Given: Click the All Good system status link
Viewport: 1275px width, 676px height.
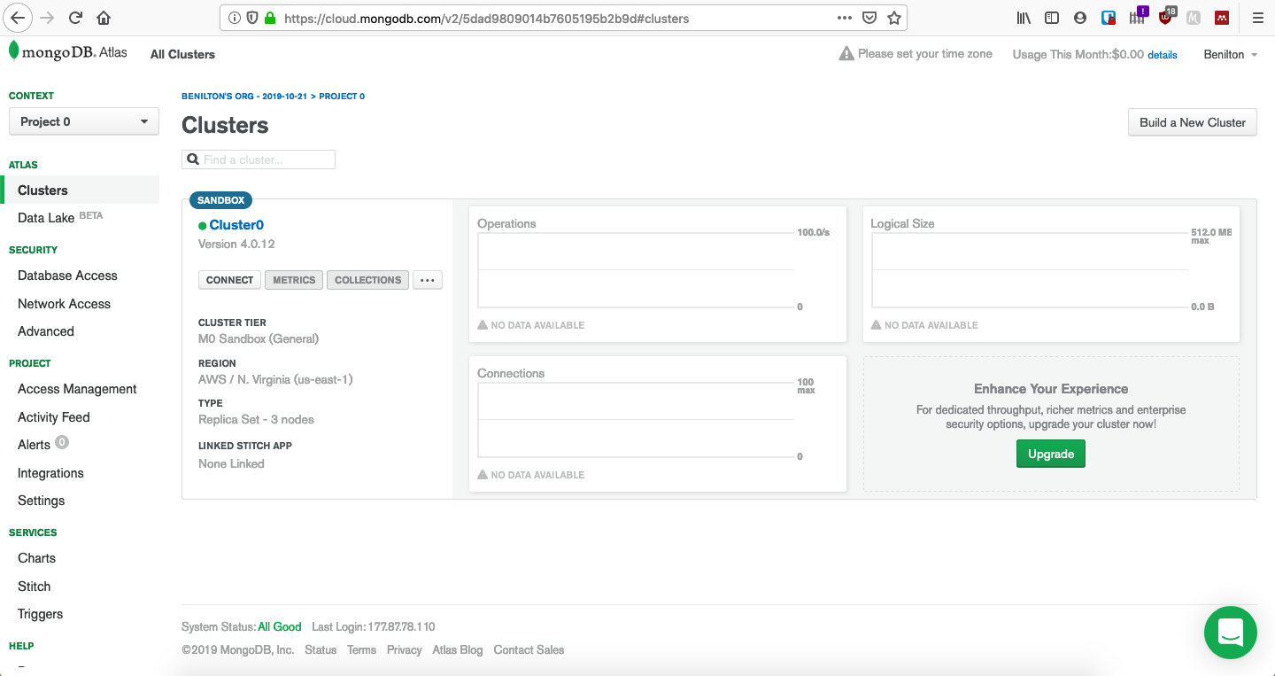Looking at the screenshot, I should (280, 626).
